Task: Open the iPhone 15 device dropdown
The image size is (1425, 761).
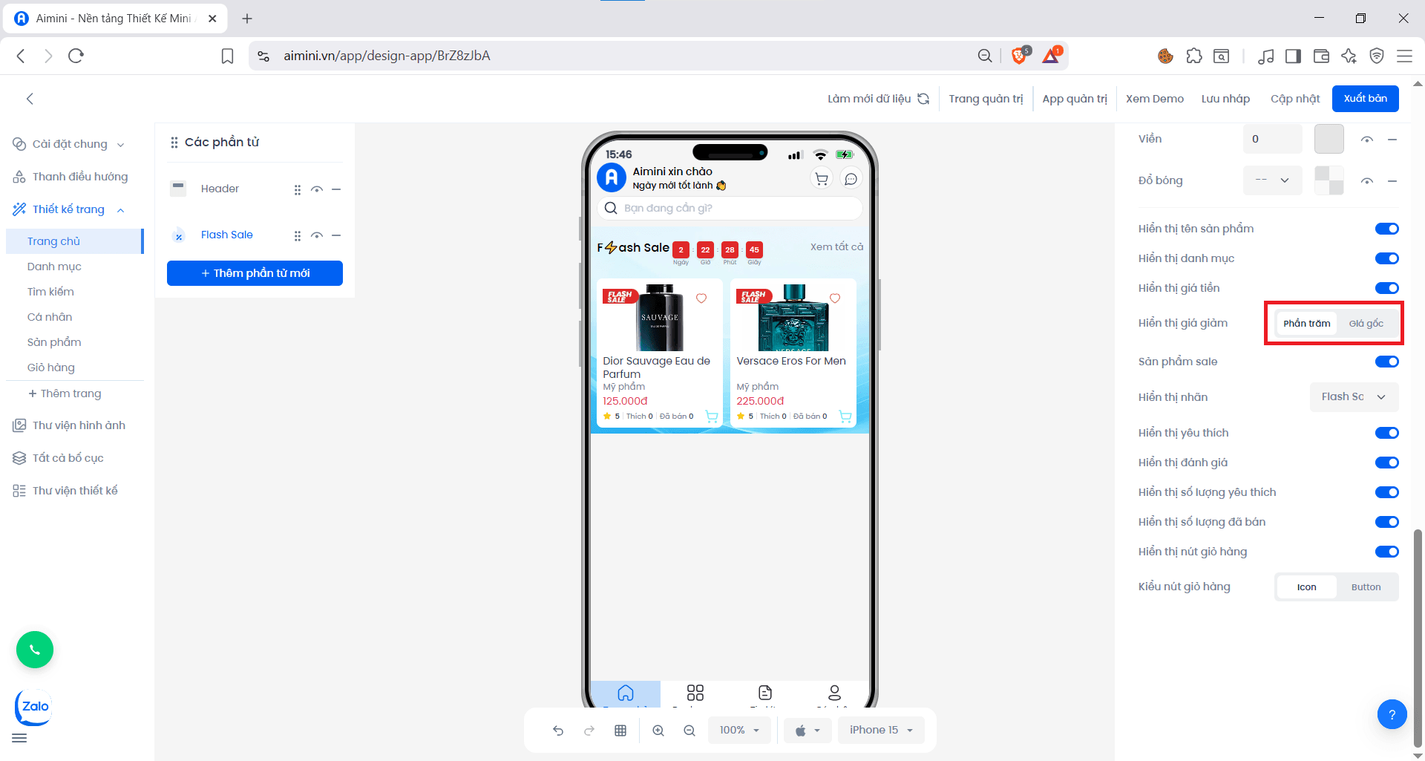Action: point(881,731)
